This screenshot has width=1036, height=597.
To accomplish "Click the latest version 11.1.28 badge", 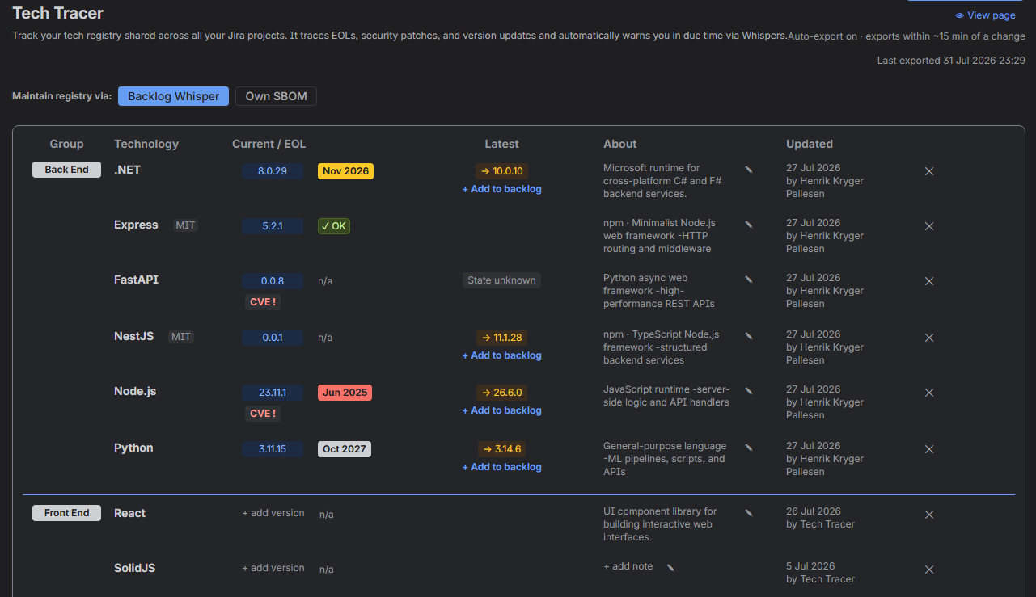I will tap(501, 338).
